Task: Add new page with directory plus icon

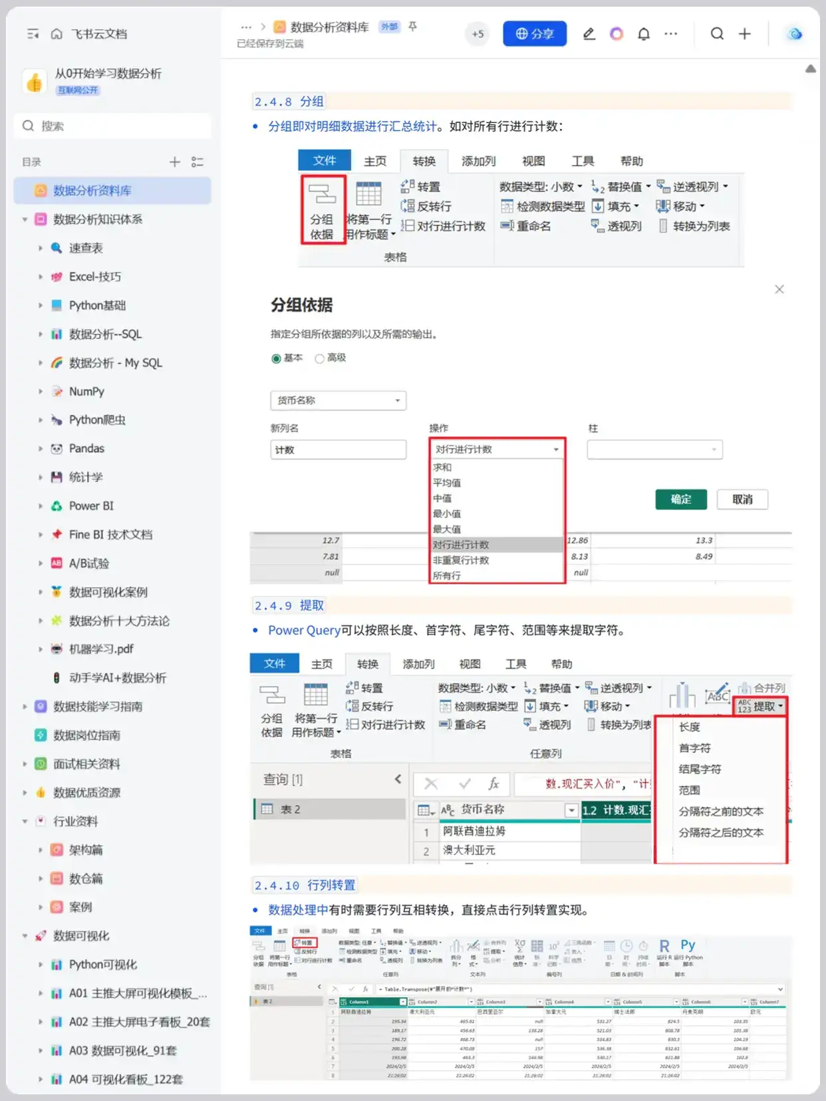Action: pos(175,162)
